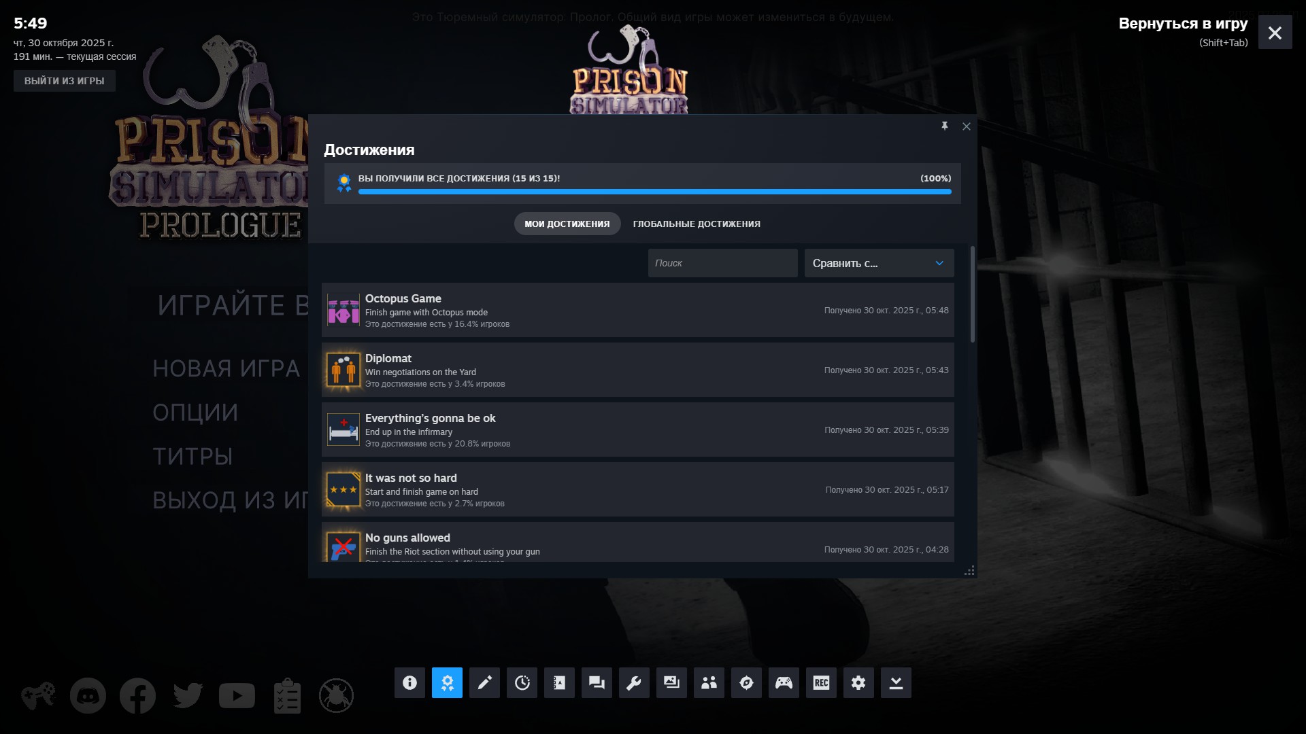Open the Discussions chat bubbles icon
Screen dimensions: 1306x734
click(x=597, y=682)
